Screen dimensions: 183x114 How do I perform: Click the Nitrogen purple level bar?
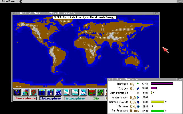(162, 84)
